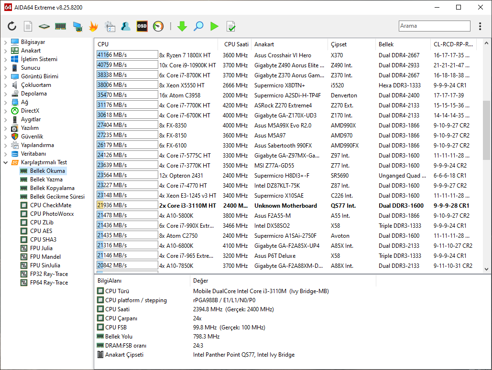This screenshot has width=492, height=370.
Task: Select the CPU AES benchmark
Action: pyautogui.click(x=41, y=231)
